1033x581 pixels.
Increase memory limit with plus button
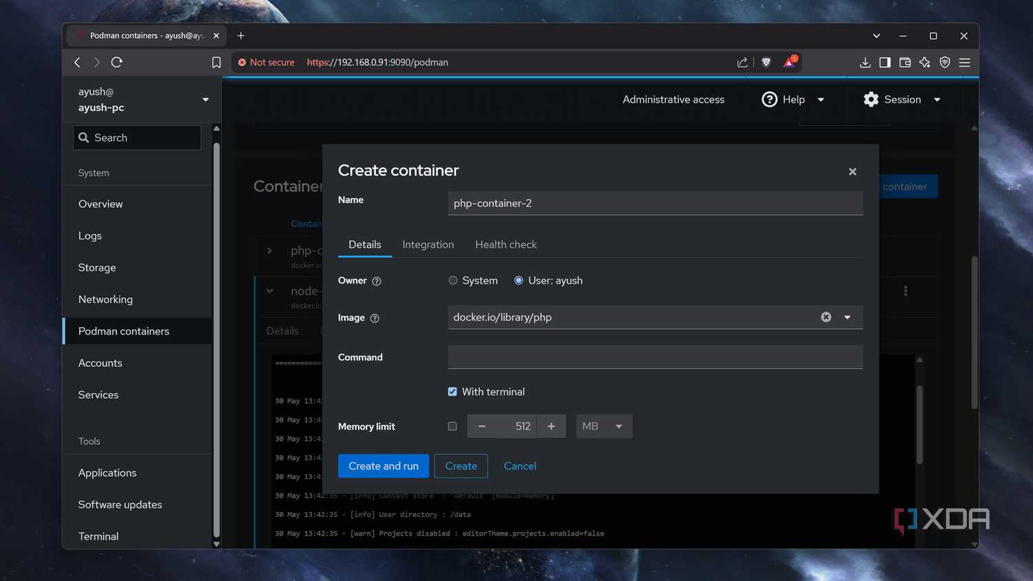point(551,426)
